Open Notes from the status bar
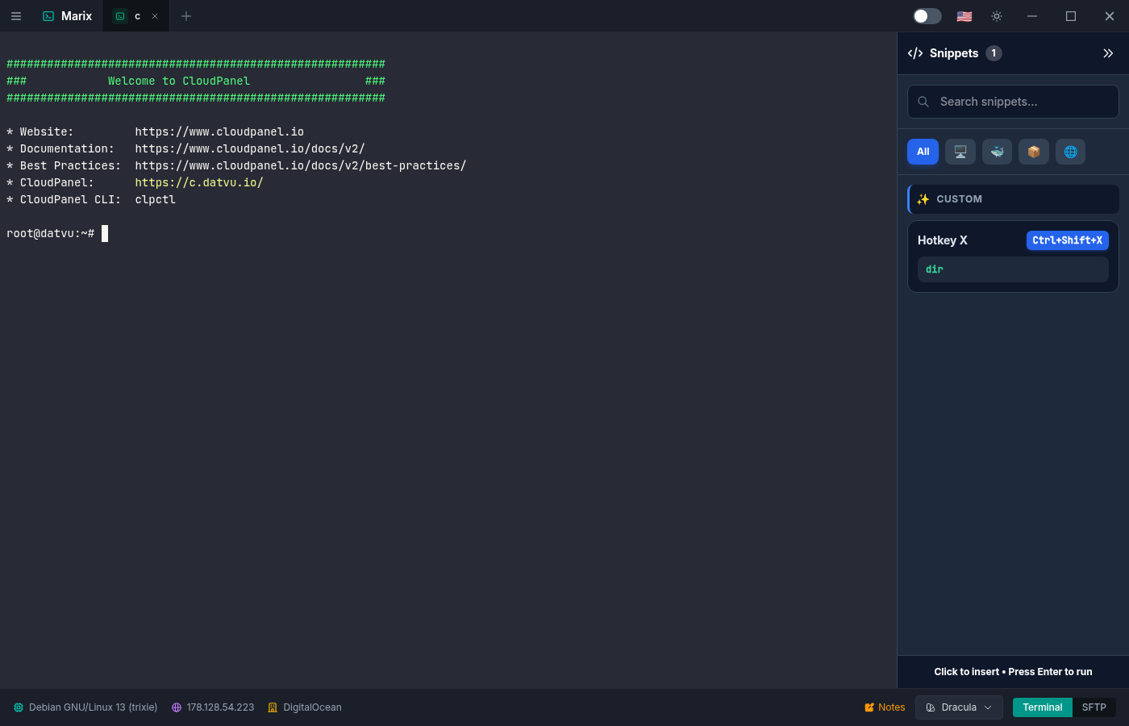The width and height of the screenshot is (1129, 726). click(x=884, y=707)
